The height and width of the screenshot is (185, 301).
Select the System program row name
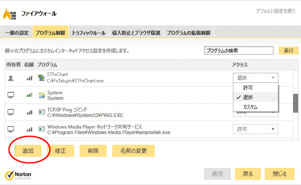pyautogui.click(x=55, y=93)
